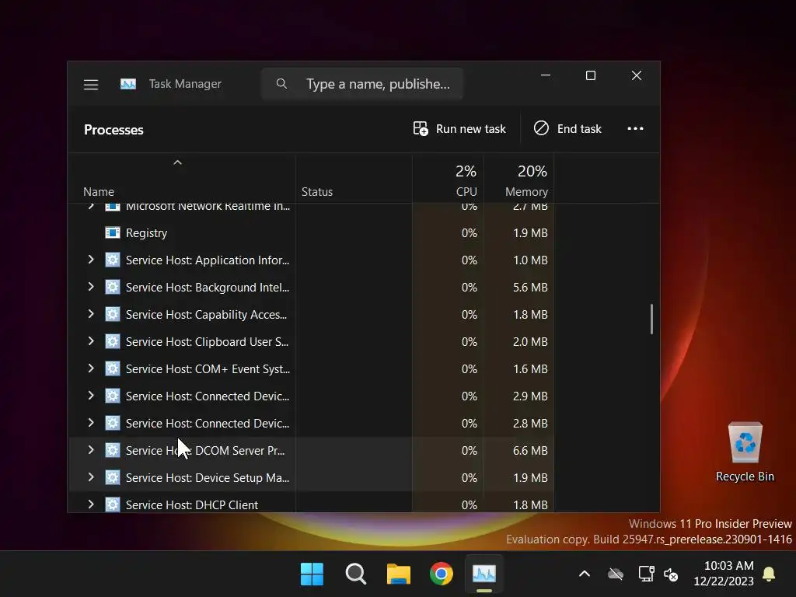Viewport: 796px width, 597px height.
Task: Click the search magnifier icon
Action: (281, 84)
